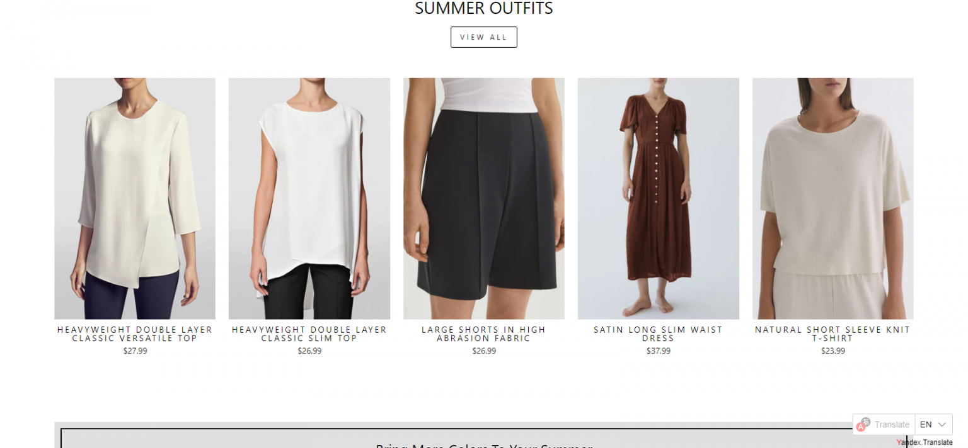The image size is (968, 448).
Task: Click the Bring More Colors To Your Summer banner
Action: pyautogui.click(x=484, y=437)
